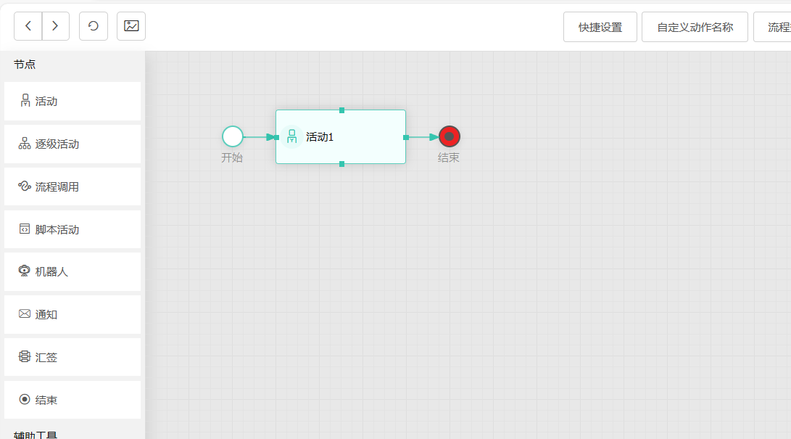Click the right anchor point of 活动1
Screen dimensions: 791x439
(406, 137)
